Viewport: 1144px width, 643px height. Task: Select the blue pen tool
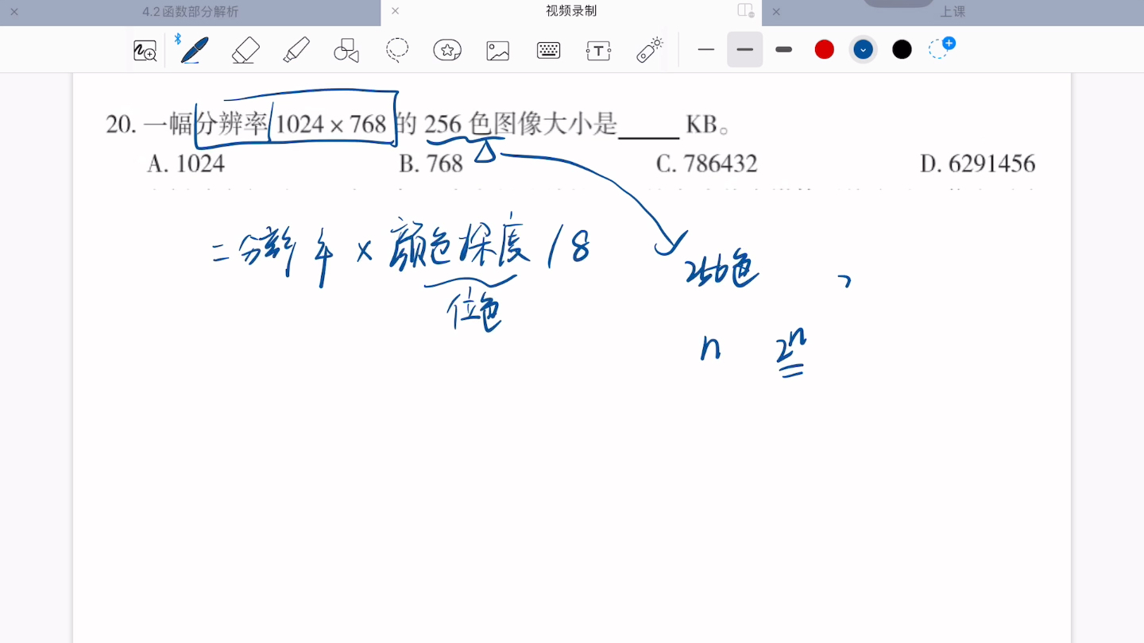[194, 50]
